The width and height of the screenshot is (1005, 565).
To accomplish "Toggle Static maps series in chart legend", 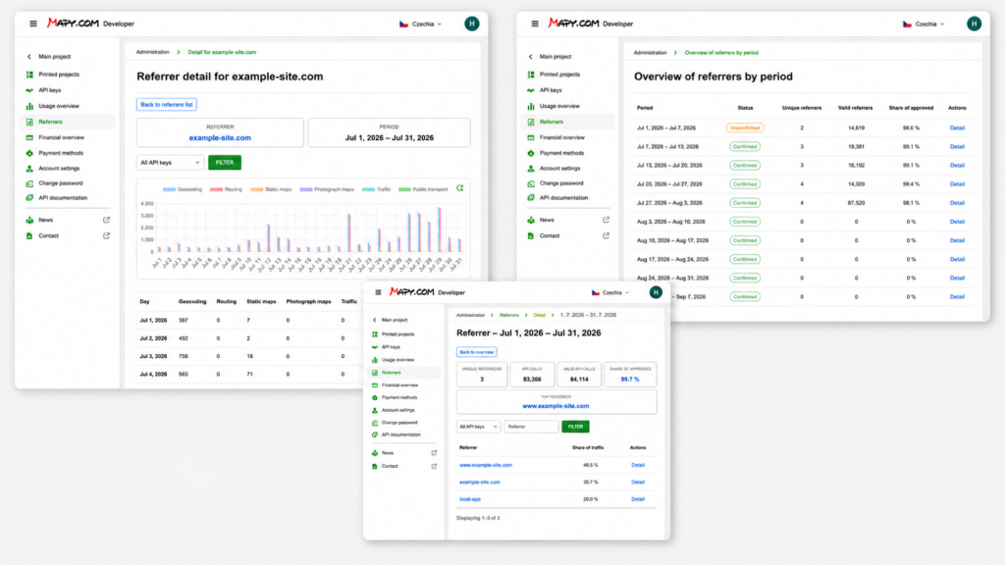I will (271, 189).
